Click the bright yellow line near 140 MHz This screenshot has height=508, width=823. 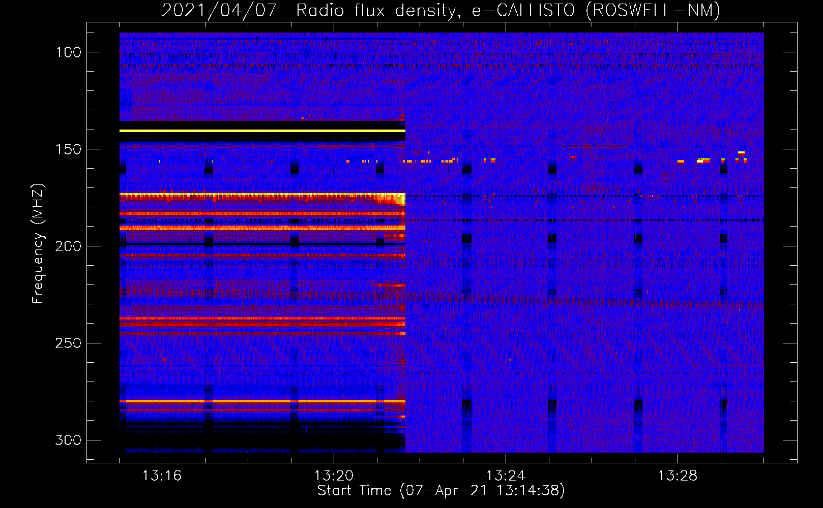[x=262, y=131]
